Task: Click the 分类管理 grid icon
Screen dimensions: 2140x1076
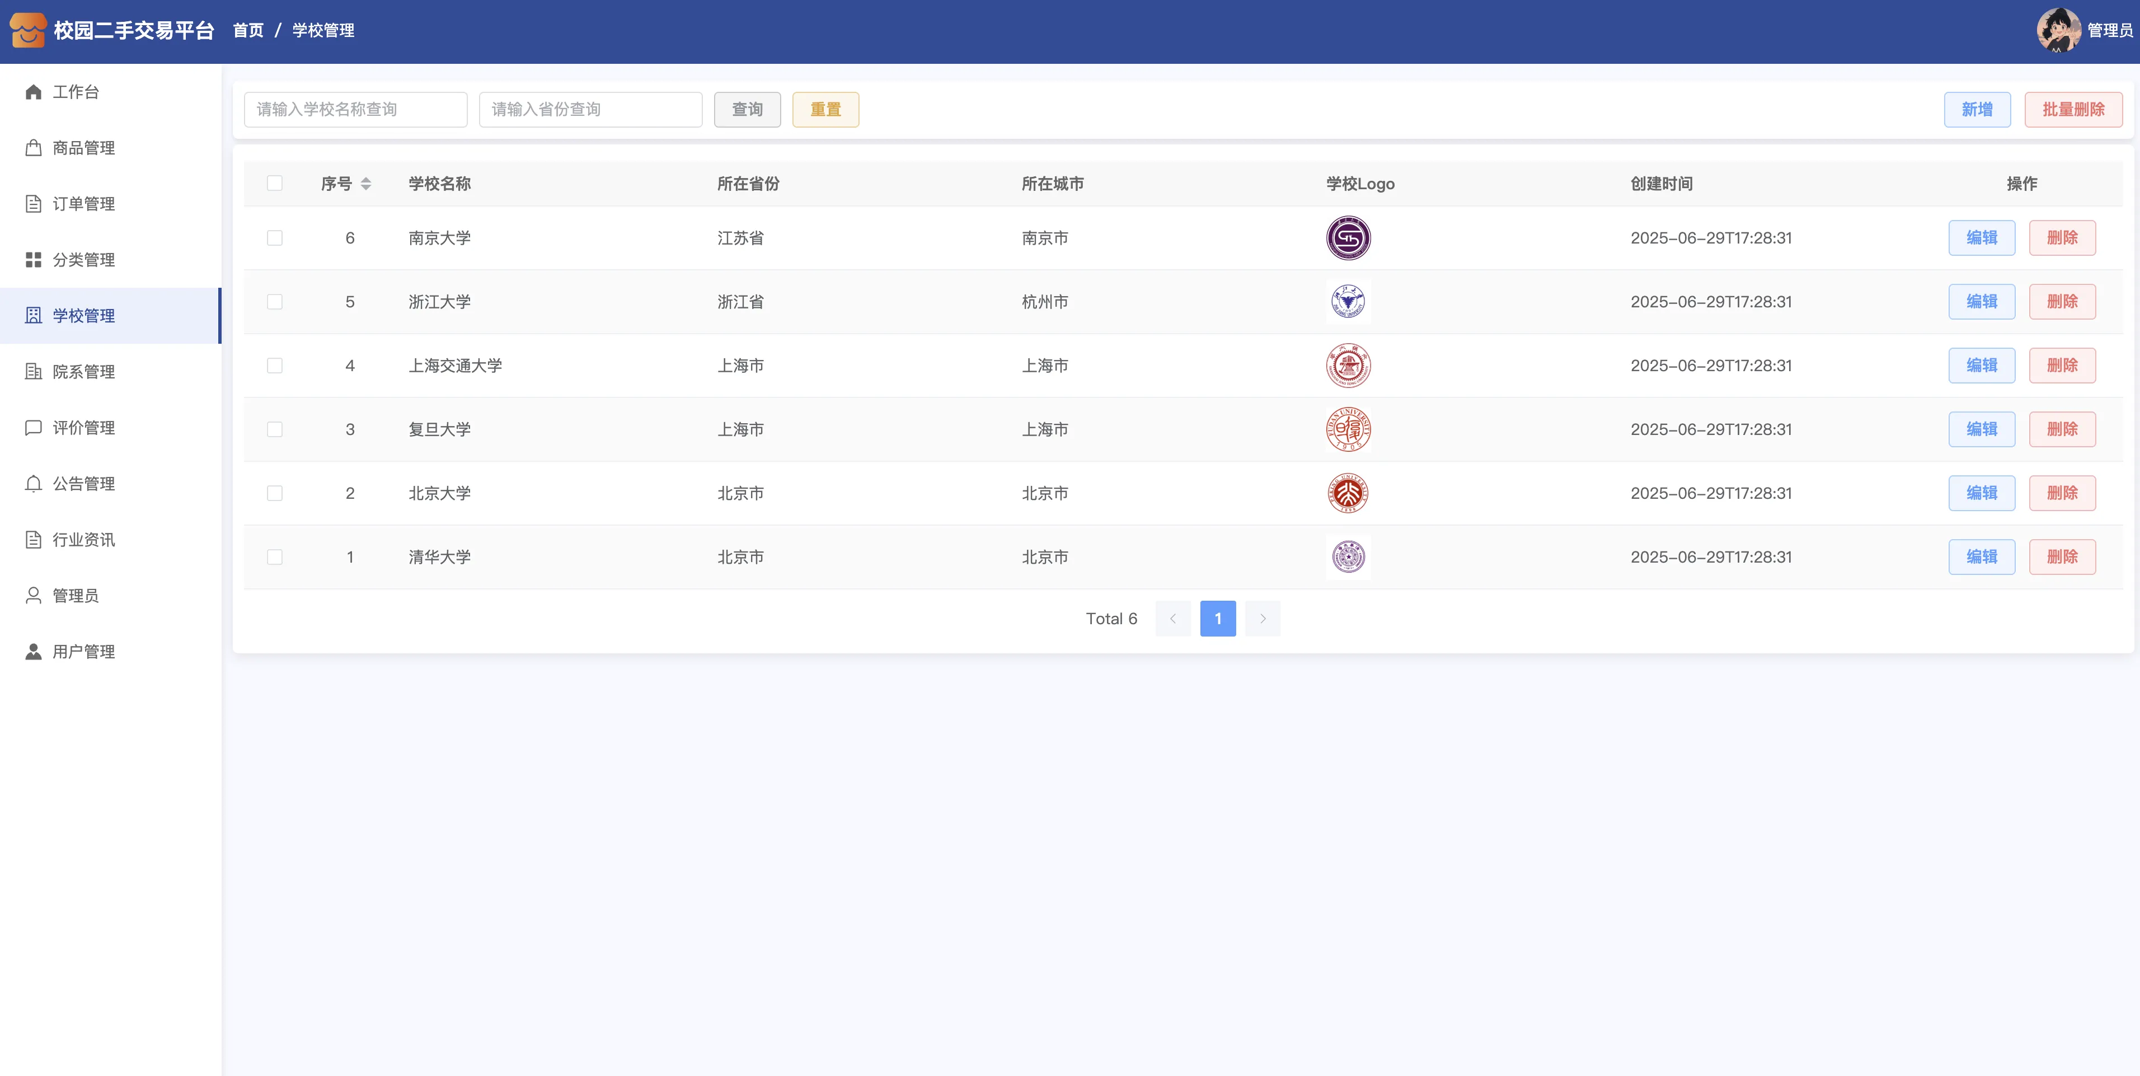Action: (x=33, y=260)
